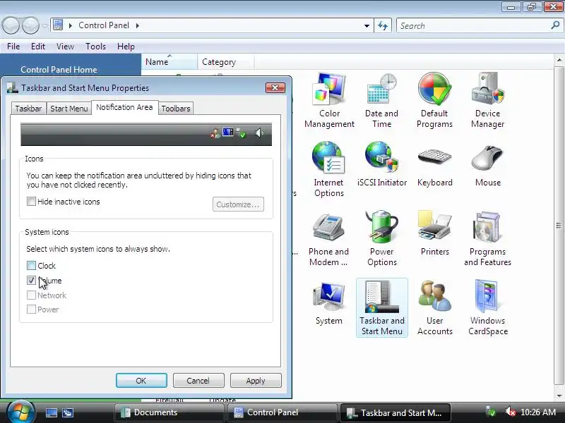Click the Refresh button beside address bar

pyautogui.click(x=383, y=25)
